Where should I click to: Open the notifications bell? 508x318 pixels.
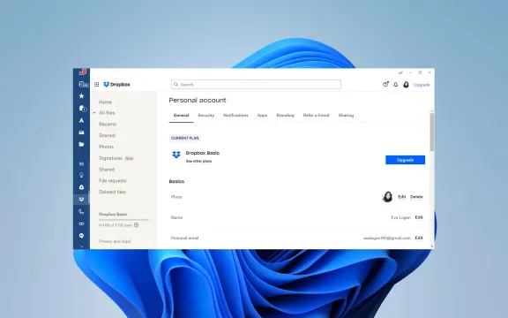pyautogui.click(x=396, y=85)
